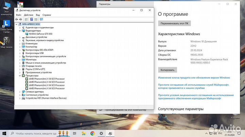Expand Контроллеры запоминающих устройств node

pos(20,56)
